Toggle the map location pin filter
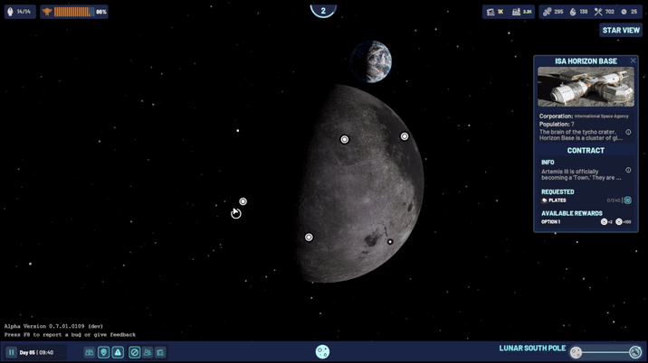 (104, 352)
